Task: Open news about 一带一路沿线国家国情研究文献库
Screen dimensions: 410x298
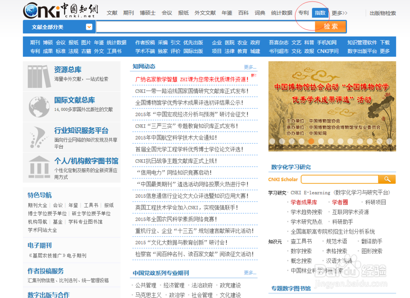Action: tap(191, 91)
